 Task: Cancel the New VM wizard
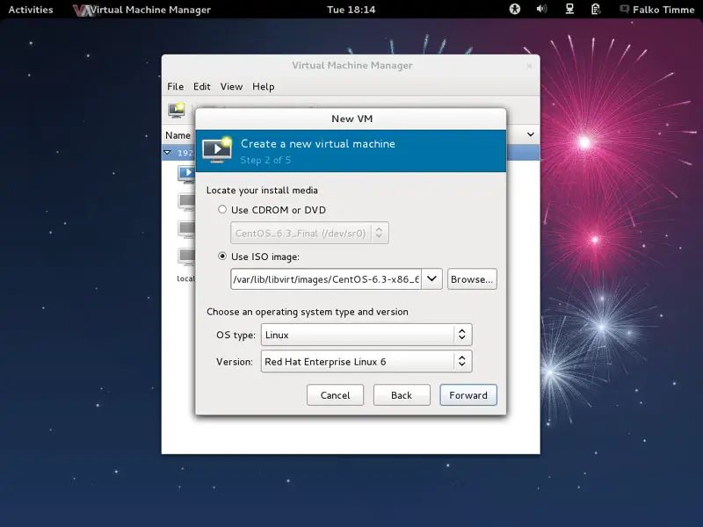click(335, 394)
